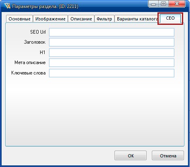Close the dialog with the red X

coord(177,4)
